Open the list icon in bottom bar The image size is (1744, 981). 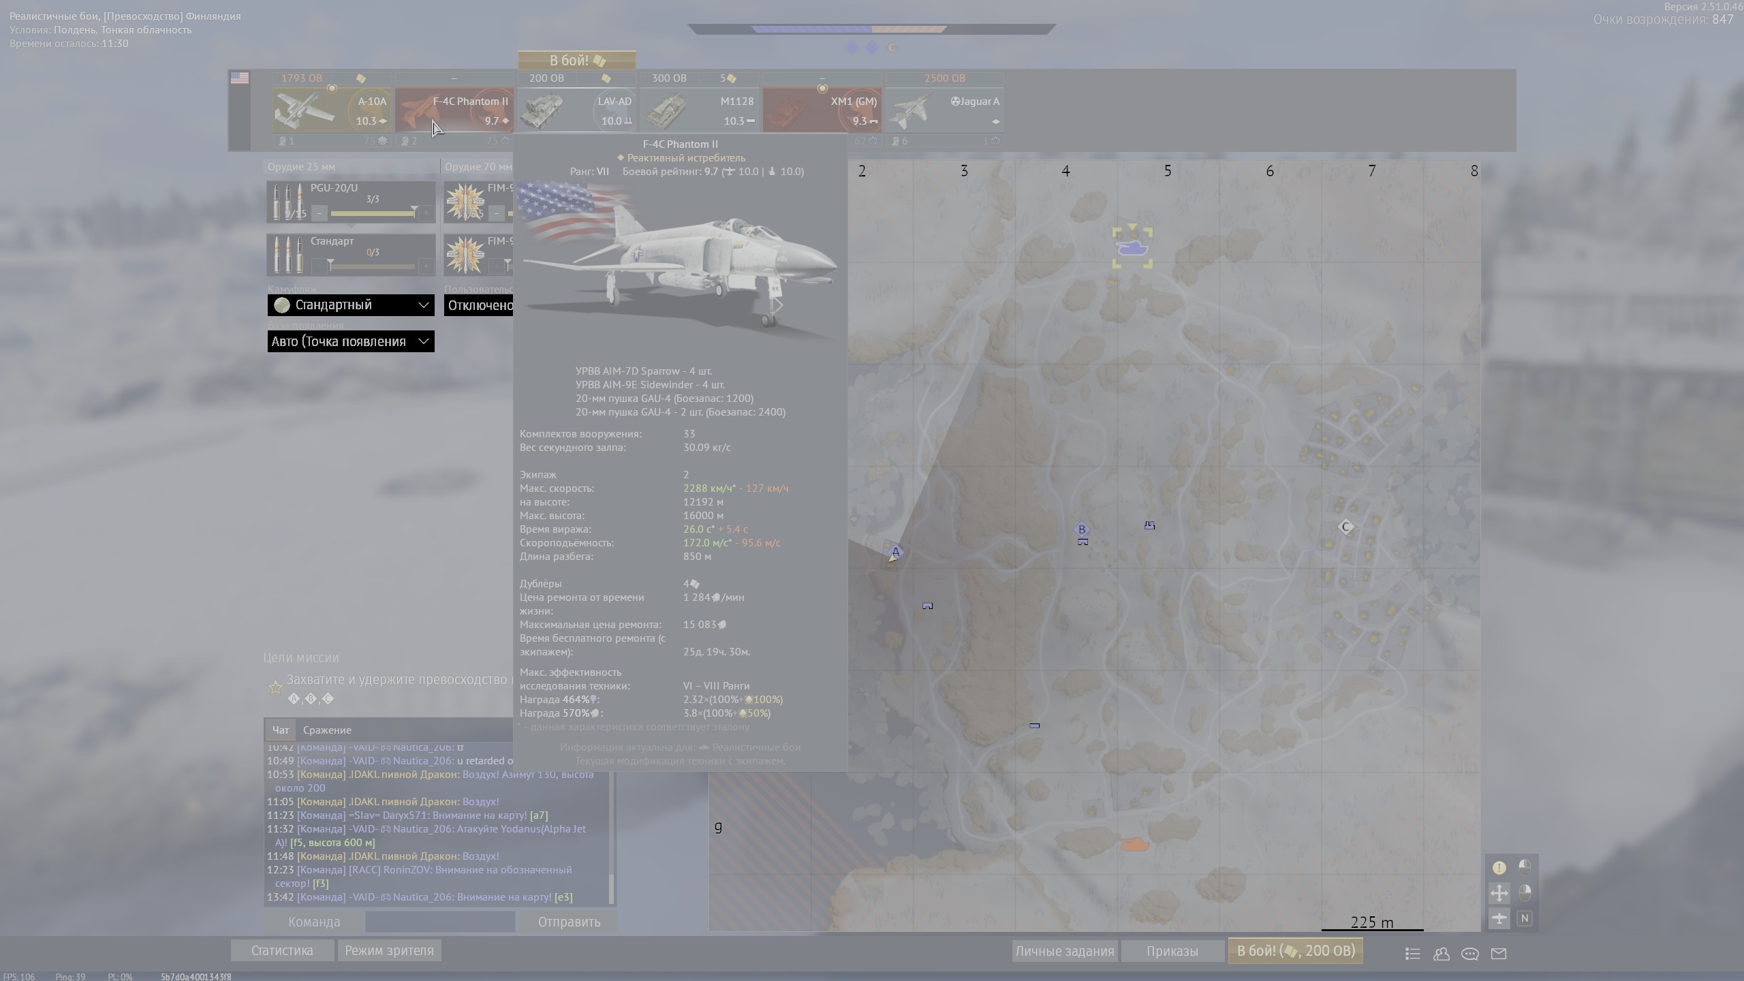click(1412, 954)
